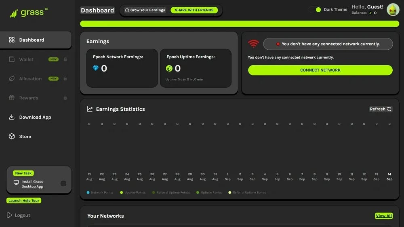Open the Dashboard sidebar item
Screen dimensions: 404x227
pyautogui.click(x=36, y=40)
